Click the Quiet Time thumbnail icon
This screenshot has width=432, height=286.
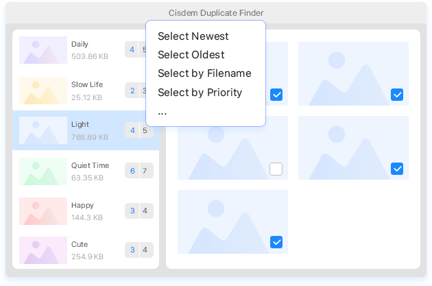click(43, 171)
